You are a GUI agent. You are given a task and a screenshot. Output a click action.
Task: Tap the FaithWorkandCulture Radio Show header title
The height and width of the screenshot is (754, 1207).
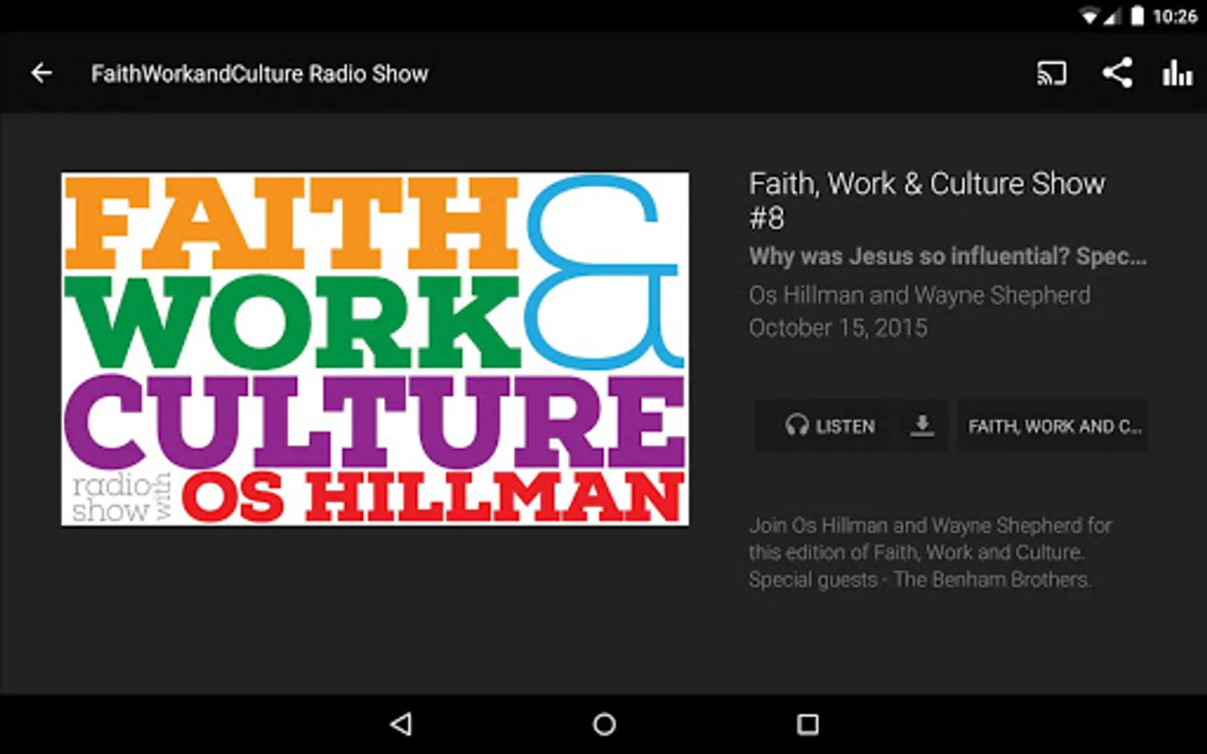pos(260,74)
